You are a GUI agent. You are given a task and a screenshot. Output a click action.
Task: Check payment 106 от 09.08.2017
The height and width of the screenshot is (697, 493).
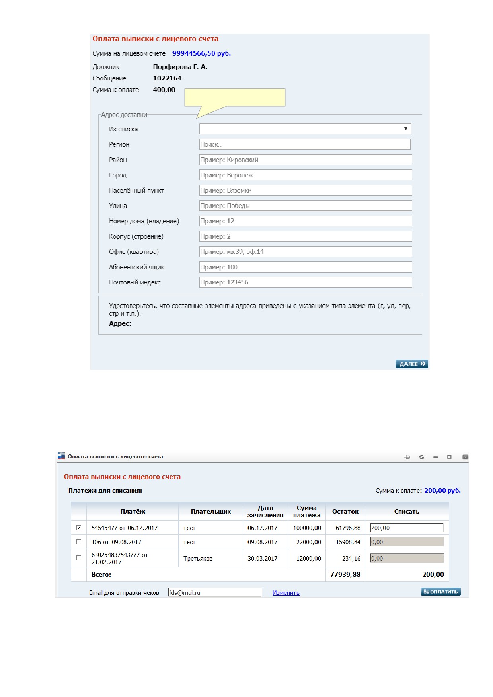coord(79,542)
